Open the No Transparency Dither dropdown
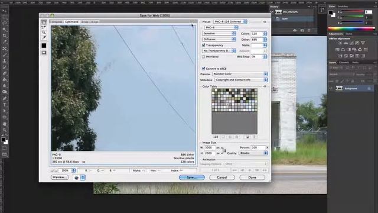378x213 pixels. 219,51
